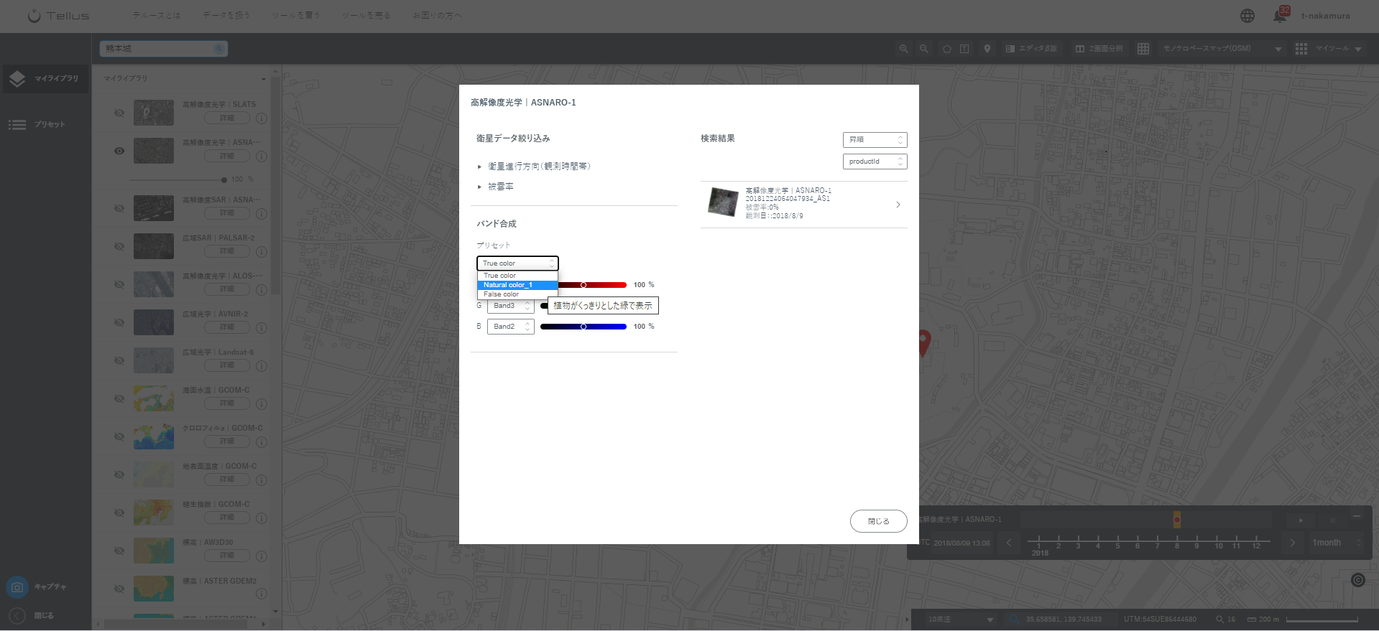Open マイツール dropdown
This screenshot has width=1379, height=631.
click(x=1329, y=49)
